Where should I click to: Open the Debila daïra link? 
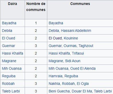pos(7,31)
